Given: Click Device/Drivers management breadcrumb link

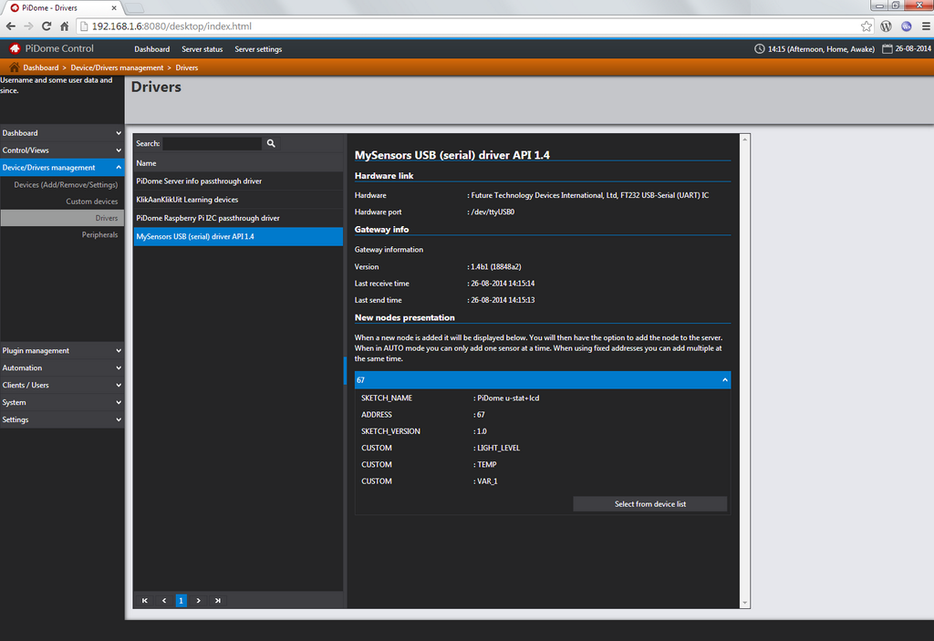Looking at the screenshot, I should [117, 67].
